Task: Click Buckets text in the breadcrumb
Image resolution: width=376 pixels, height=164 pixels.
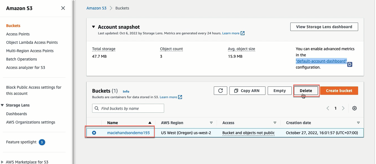Action: [x=122, y=8]
